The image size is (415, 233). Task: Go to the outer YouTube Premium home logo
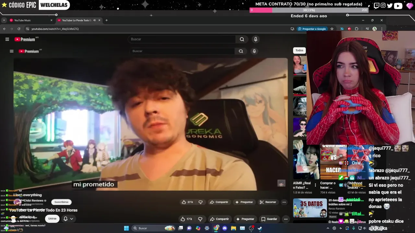coord(26,39)
